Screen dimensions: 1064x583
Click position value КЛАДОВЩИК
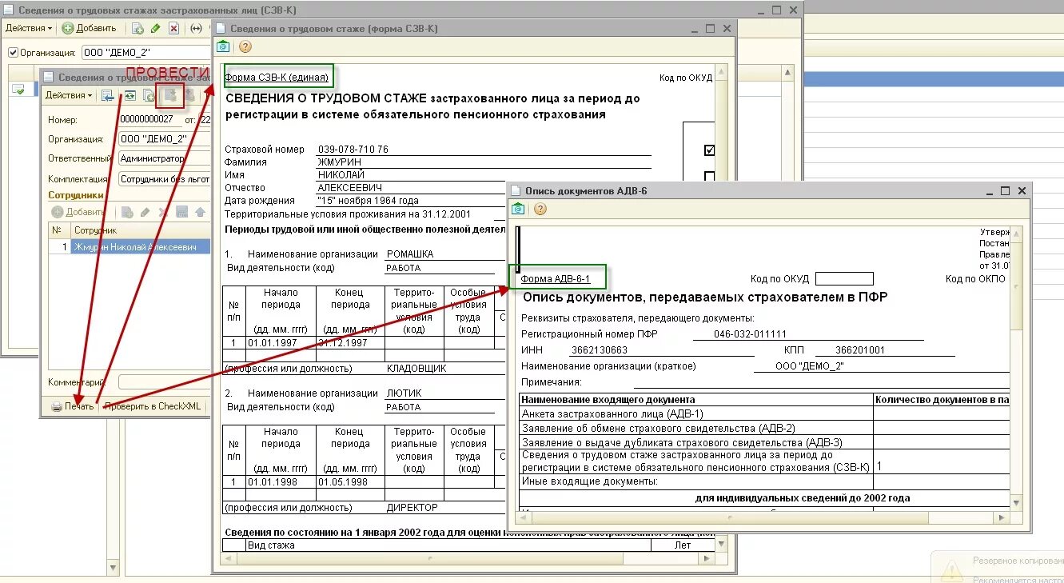coord(416,369)
